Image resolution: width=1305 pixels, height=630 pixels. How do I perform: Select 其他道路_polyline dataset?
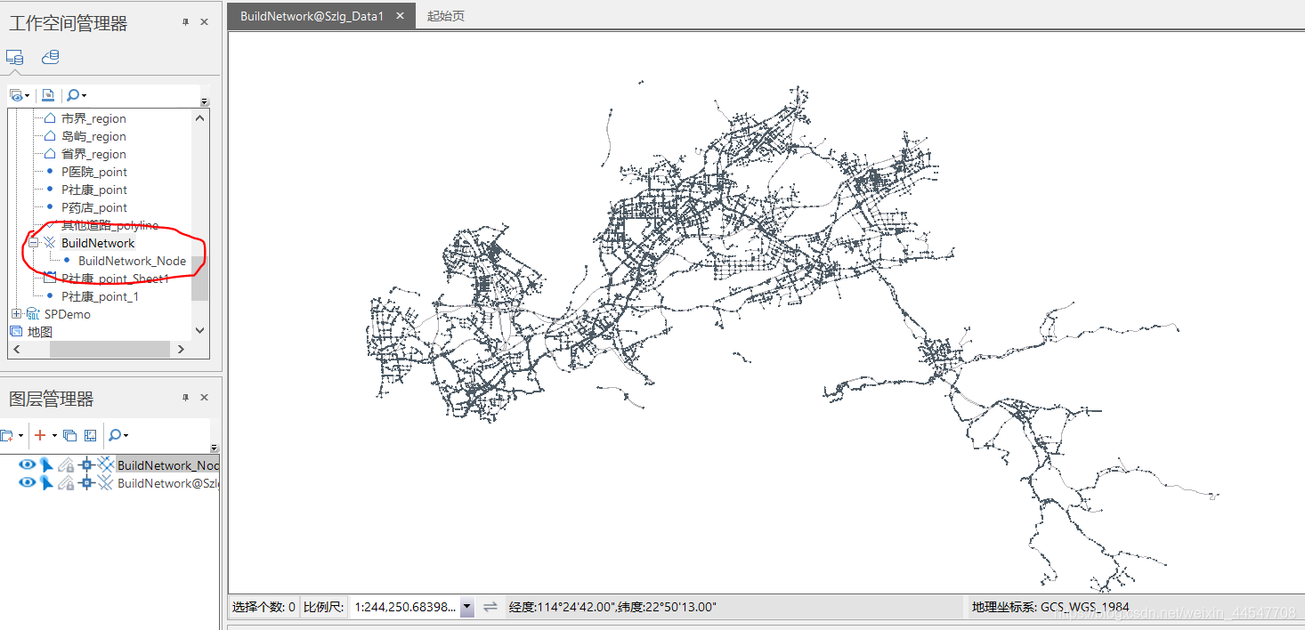[x=109, y=225]
